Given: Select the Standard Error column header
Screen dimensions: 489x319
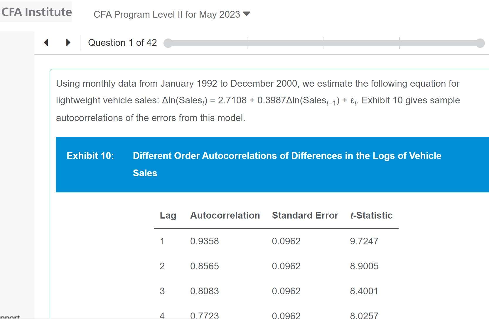Looking at the screenshot, I should click(305, 215).
